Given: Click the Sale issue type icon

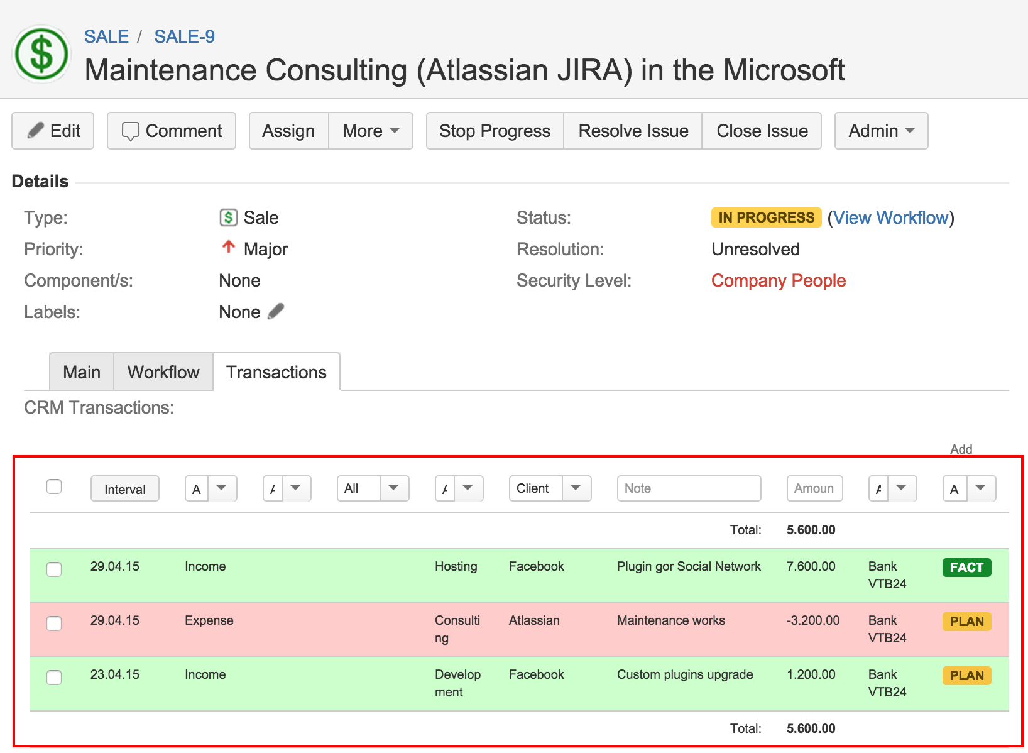Looking at the screenshot, I should [x=228, y=217].
